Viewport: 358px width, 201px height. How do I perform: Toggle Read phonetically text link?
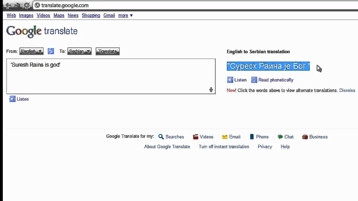pos(276,80)
